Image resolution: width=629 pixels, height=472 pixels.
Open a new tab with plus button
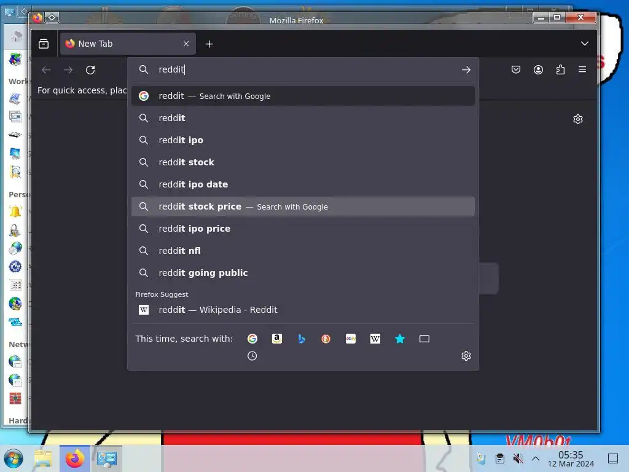tap(209, 44)
